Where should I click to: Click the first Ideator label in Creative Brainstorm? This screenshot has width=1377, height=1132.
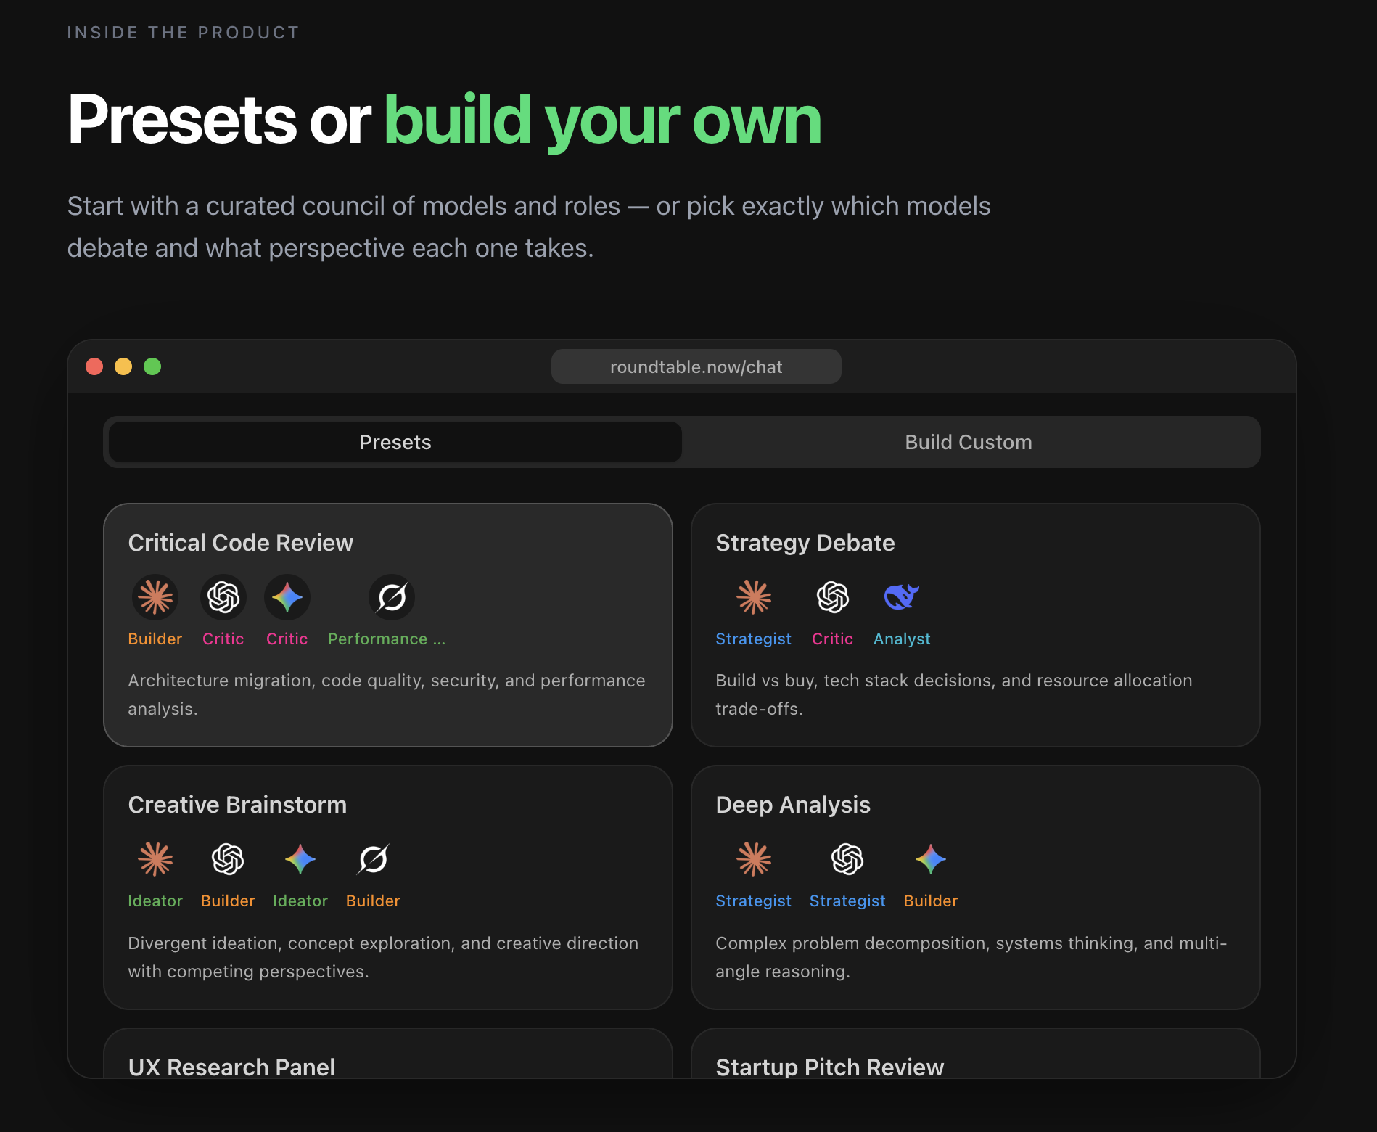tap(155, 901)
